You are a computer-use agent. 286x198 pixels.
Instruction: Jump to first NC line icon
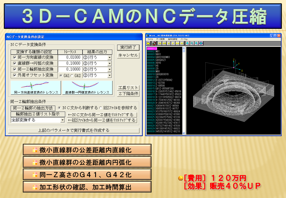tap(160, 43)
